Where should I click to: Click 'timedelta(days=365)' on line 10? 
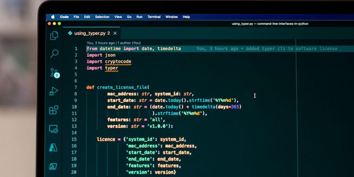point(217,107)
